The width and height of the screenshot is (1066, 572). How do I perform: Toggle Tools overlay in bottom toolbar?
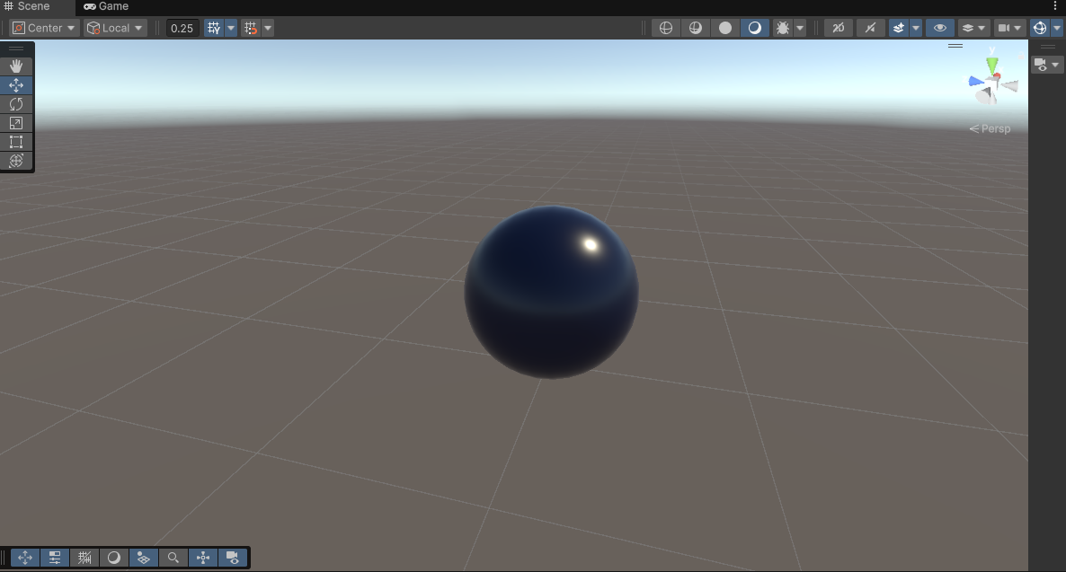[25, 558]
